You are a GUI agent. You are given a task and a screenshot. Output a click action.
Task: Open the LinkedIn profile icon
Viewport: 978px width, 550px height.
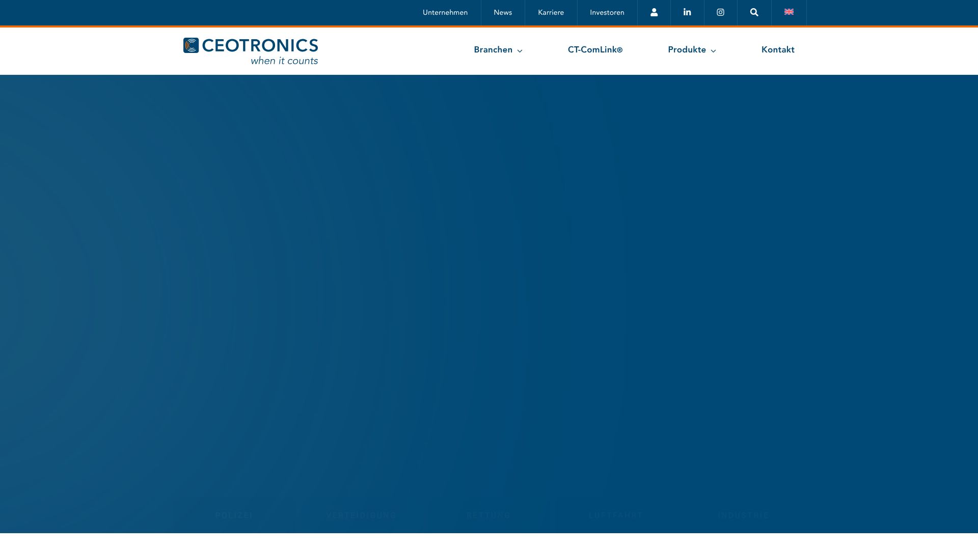pyautogui.click(x=687, y=13)
